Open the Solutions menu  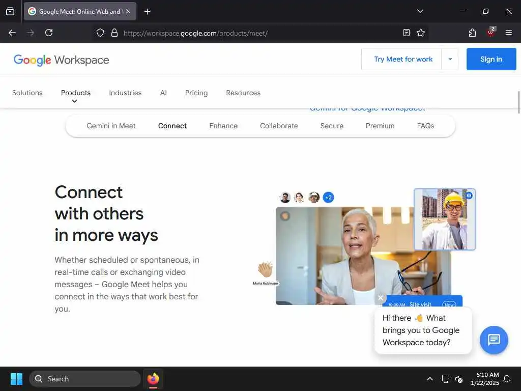[x=27, y=93]
